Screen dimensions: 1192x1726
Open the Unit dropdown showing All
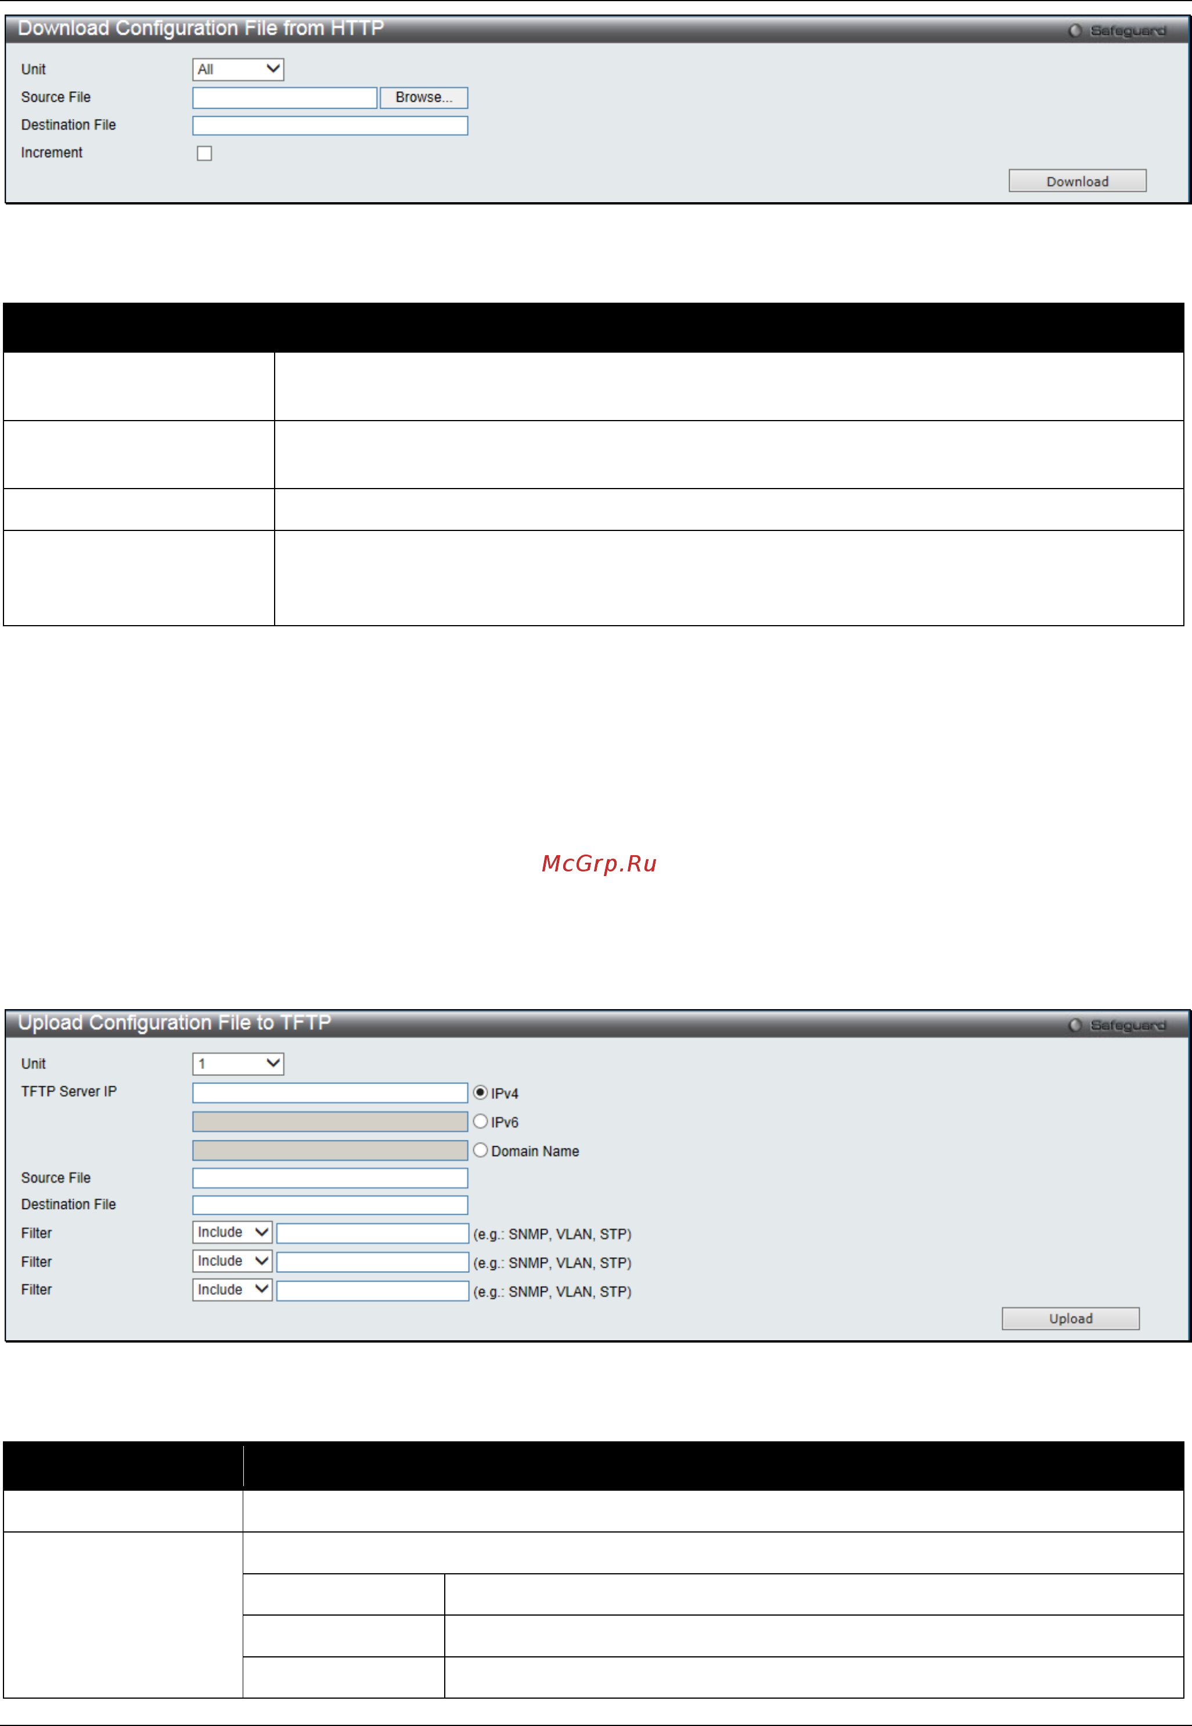point(238,70)
